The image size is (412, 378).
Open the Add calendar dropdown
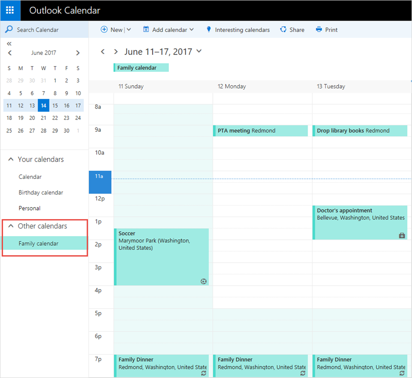(191, 29)
